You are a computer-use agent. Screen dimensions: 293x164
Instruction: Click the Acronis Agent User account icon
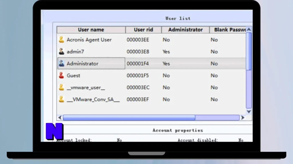click(x=61, y=40)
